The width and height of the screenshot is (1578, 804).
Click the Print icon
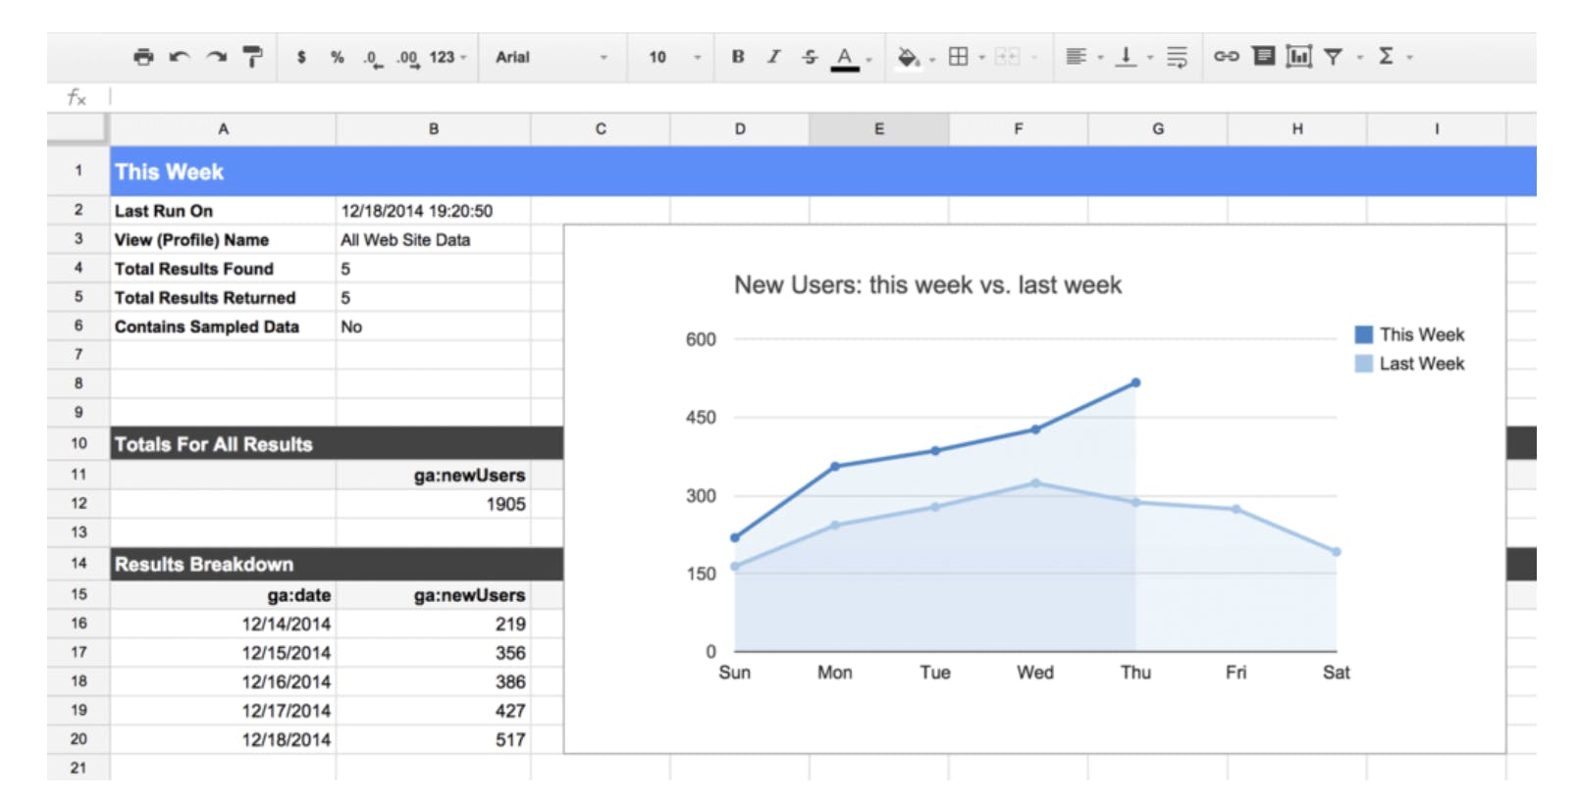[x=143, y=57]
